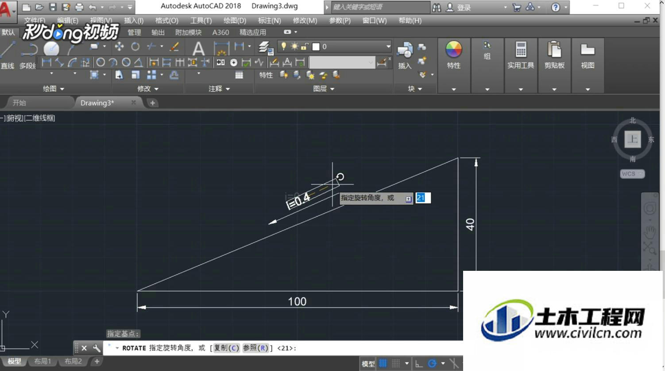Expand the Draw (绘图) panel dropdown
Viewport: 665px width, 371px height.
pyautogui.click(x=54, y=89)
